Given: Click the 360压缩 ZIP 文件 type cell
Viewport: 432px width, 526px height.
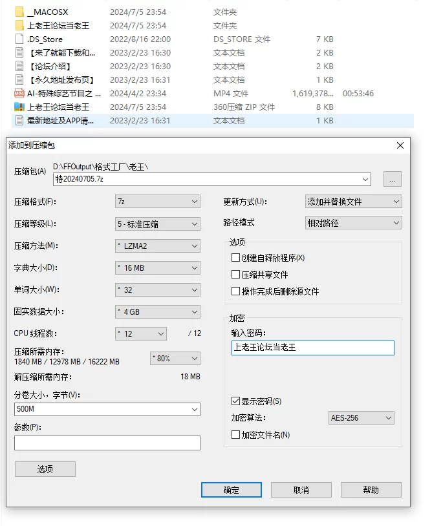Looking at the screenshot, I should tap(244, 107).
